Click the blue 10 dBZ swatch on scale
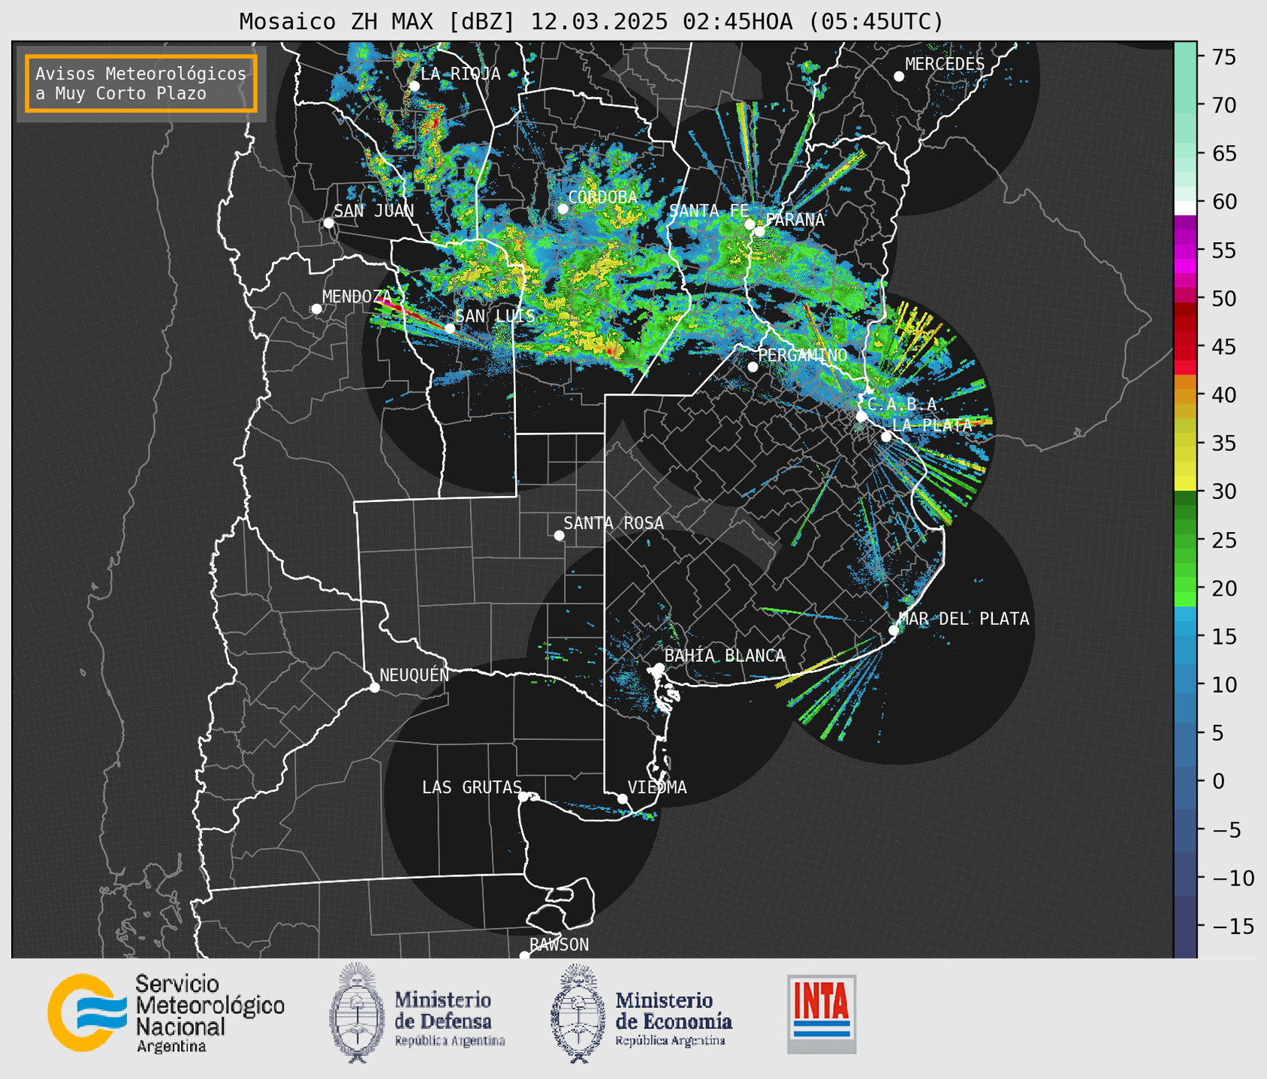Viewport: 1267px width, 1079px height. tap(1185, 684)
